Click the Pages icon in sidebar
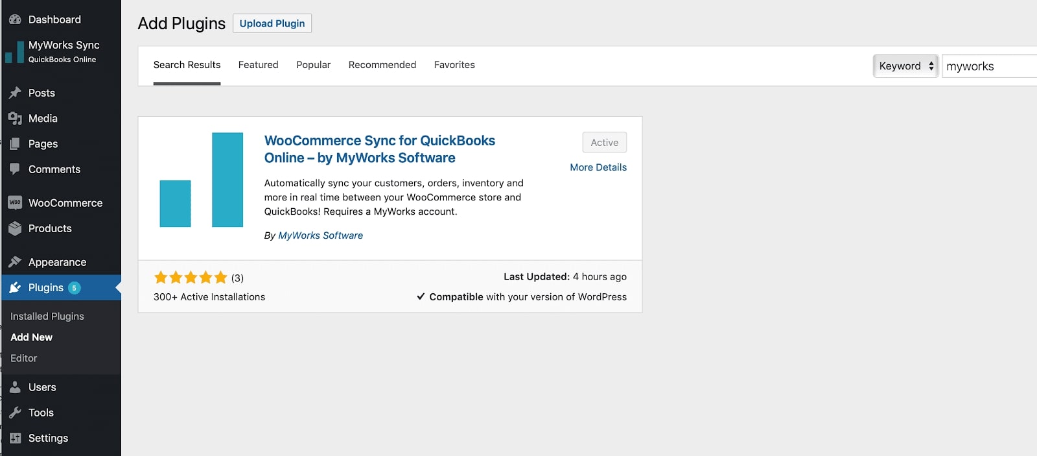 (15, 144)
